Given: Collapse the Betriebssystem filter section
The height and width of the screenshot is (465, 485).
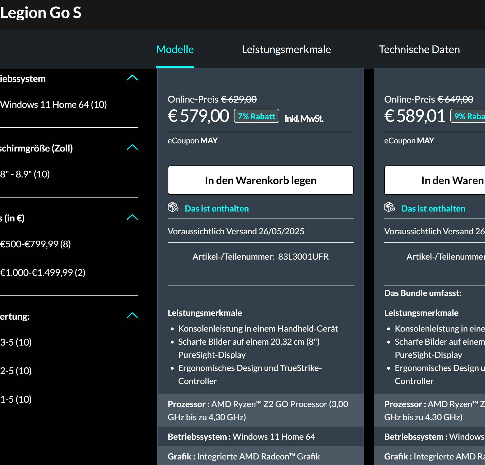Looking at the screenshot, I should (x=132, y=78).
